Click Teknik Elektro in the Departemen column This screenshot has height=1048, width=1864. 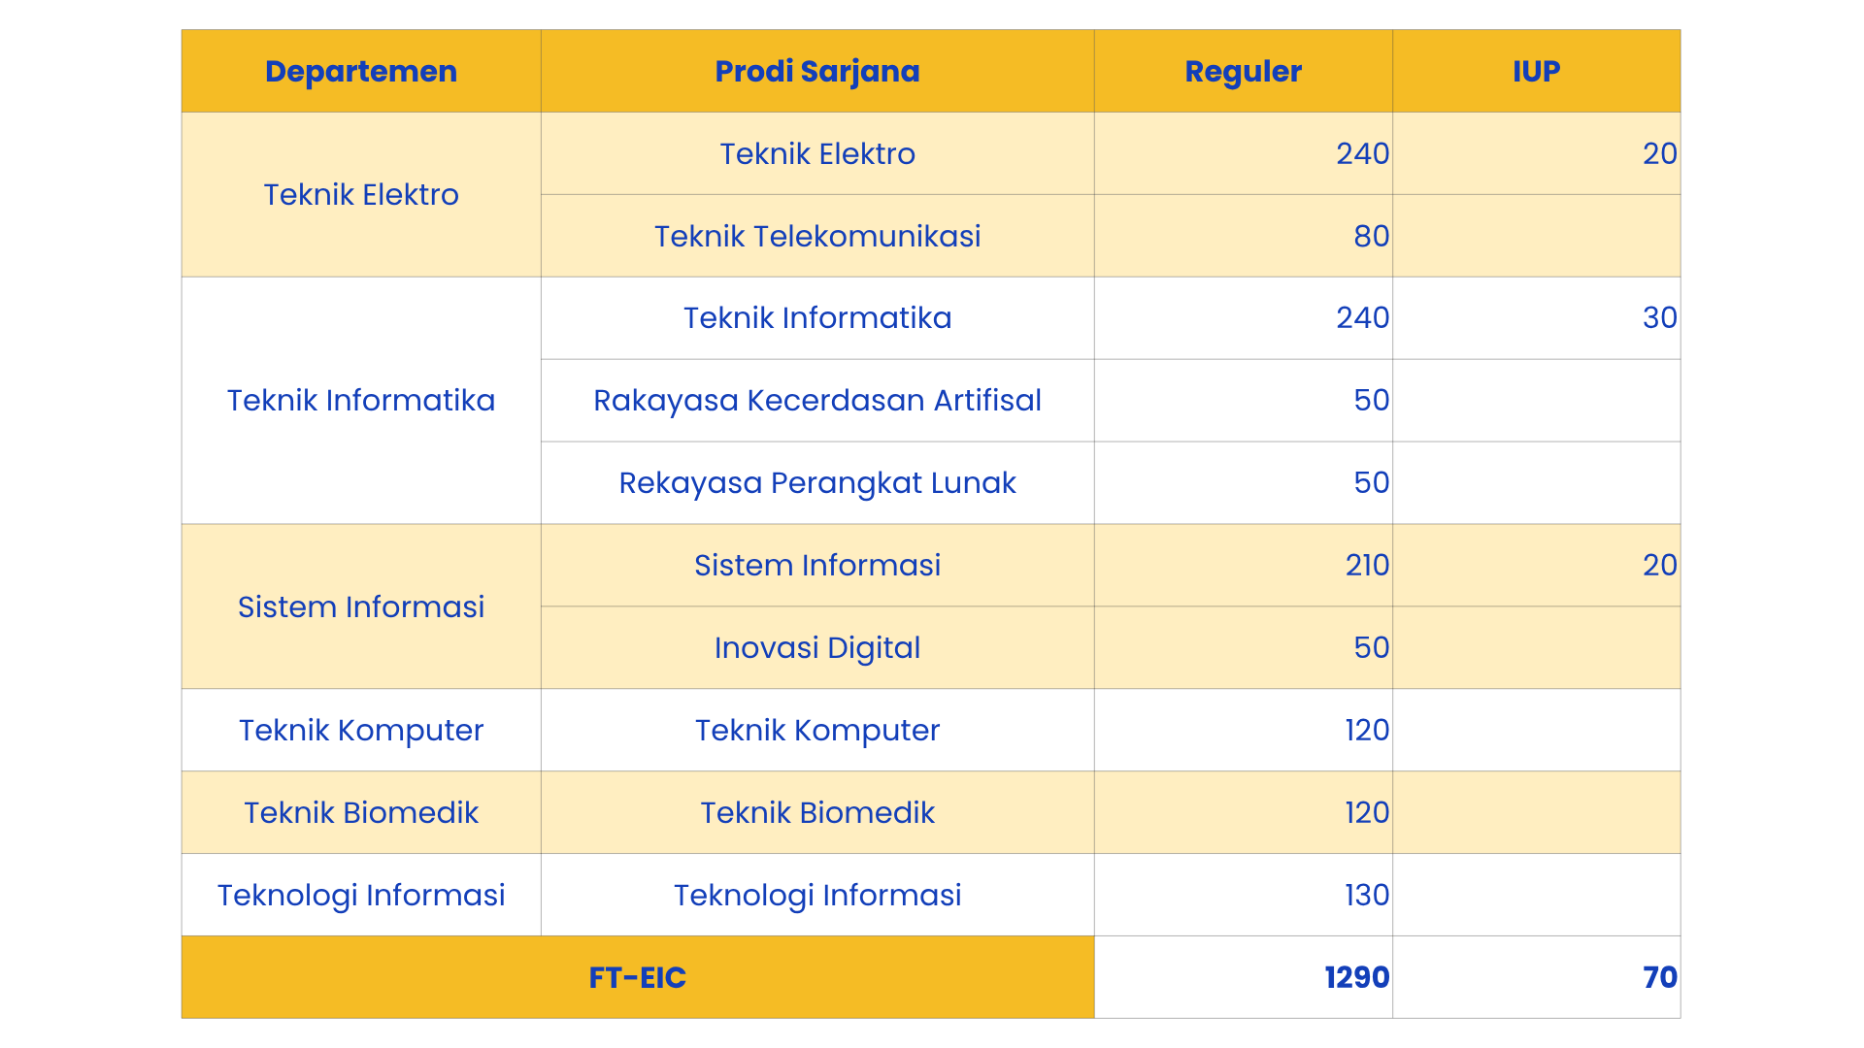[x=360, y=195]
